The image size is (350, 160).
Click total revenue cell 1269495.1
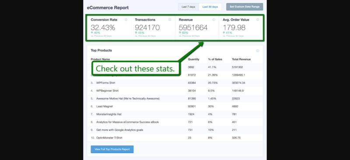pos(238,75)
